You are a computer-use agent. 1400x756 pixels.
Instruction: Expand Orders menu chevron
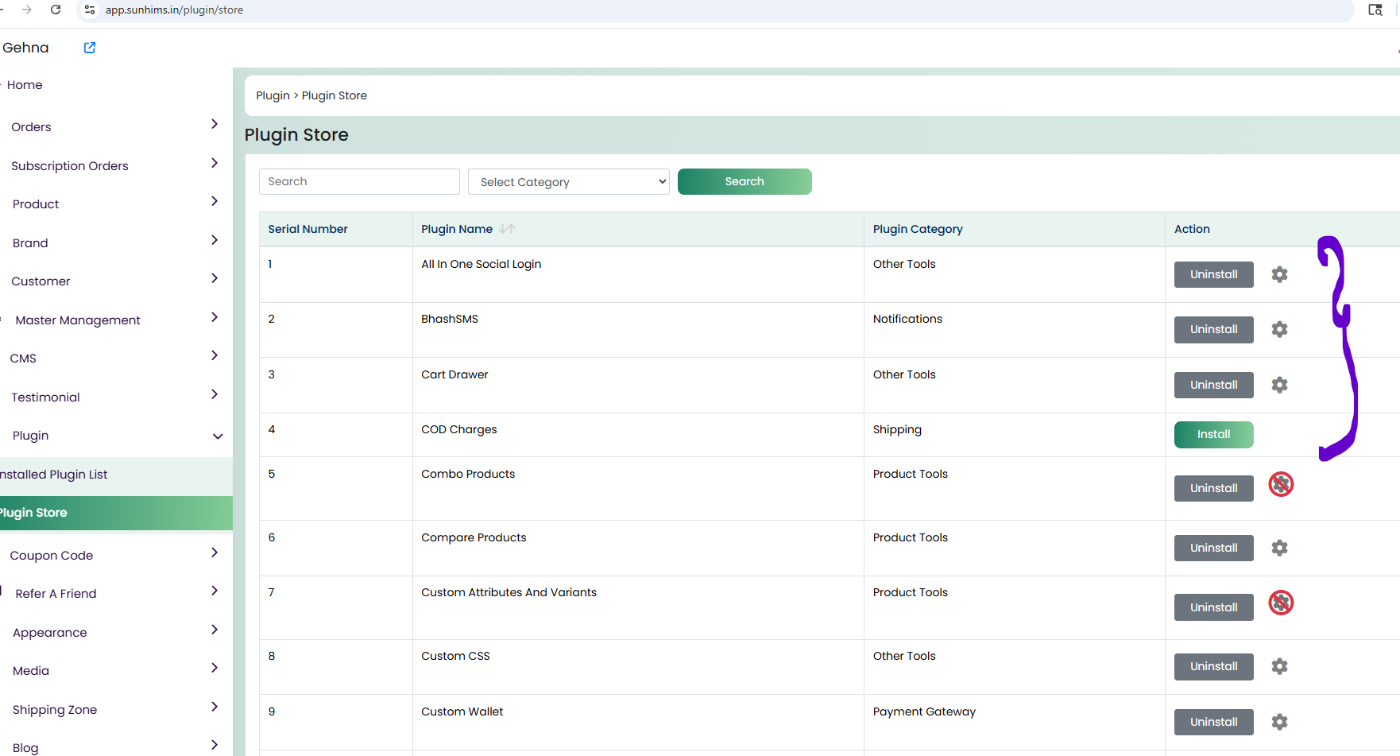pyautogui.click(x=215, y=124)
